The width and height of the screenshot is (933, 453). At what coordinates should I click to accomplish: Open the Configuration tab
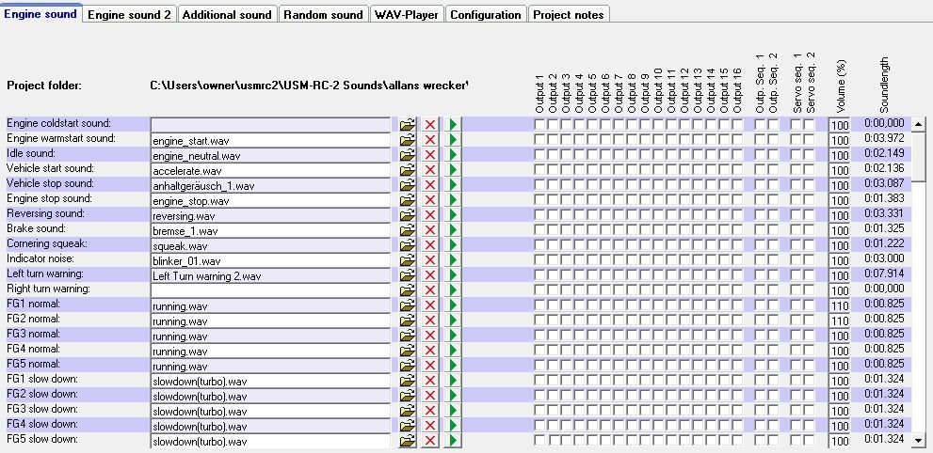[x=485, y=14]
